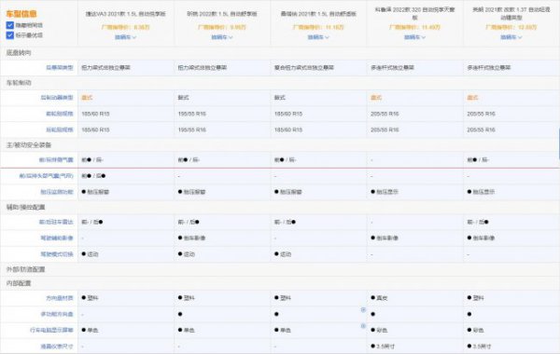Click 轩逸 trip computer 单色 cell
Viewport: 560px width, 354px height.
click(187, 330)
